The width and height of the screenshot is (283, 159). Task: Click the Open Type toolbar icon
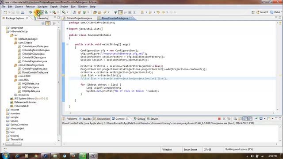click(95, 12)
